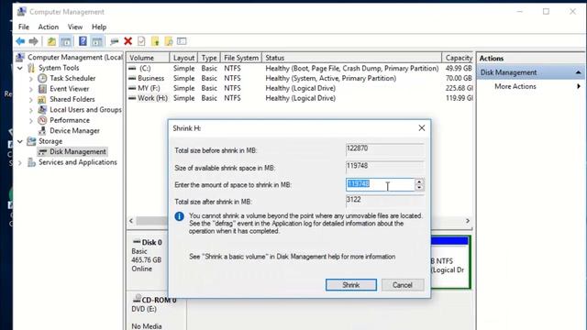Screen dimensions: 587x330
Task: Select the Work (H:) volume row
Action: pyautogui.click(x=300, y=98)
